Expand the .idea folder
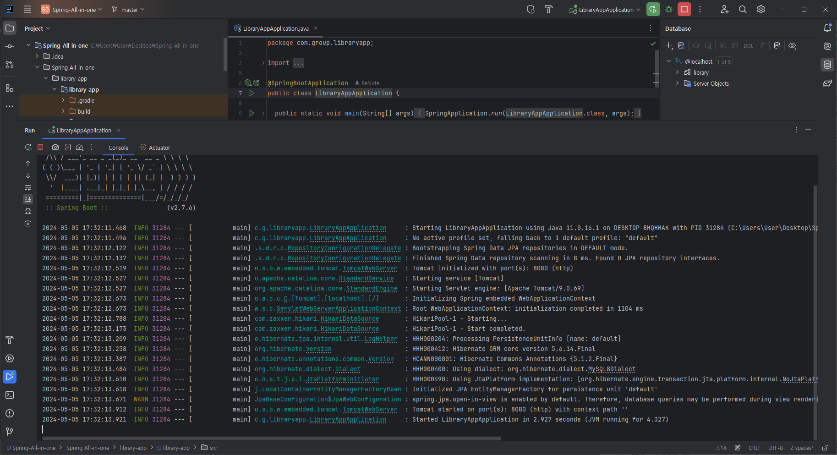This screenshot has height=455, width=837. 37,56
